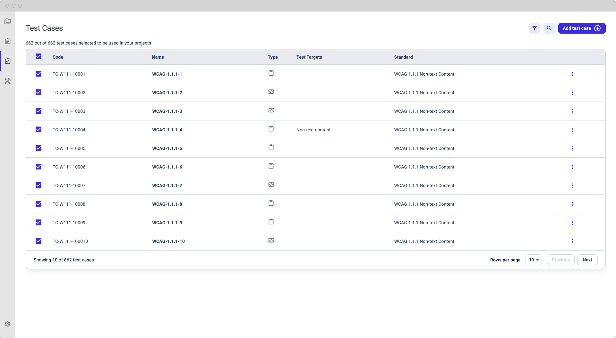
Task: Open more options for WCAG-1.1.1-5 row
Action: click(x=572, y=148)
